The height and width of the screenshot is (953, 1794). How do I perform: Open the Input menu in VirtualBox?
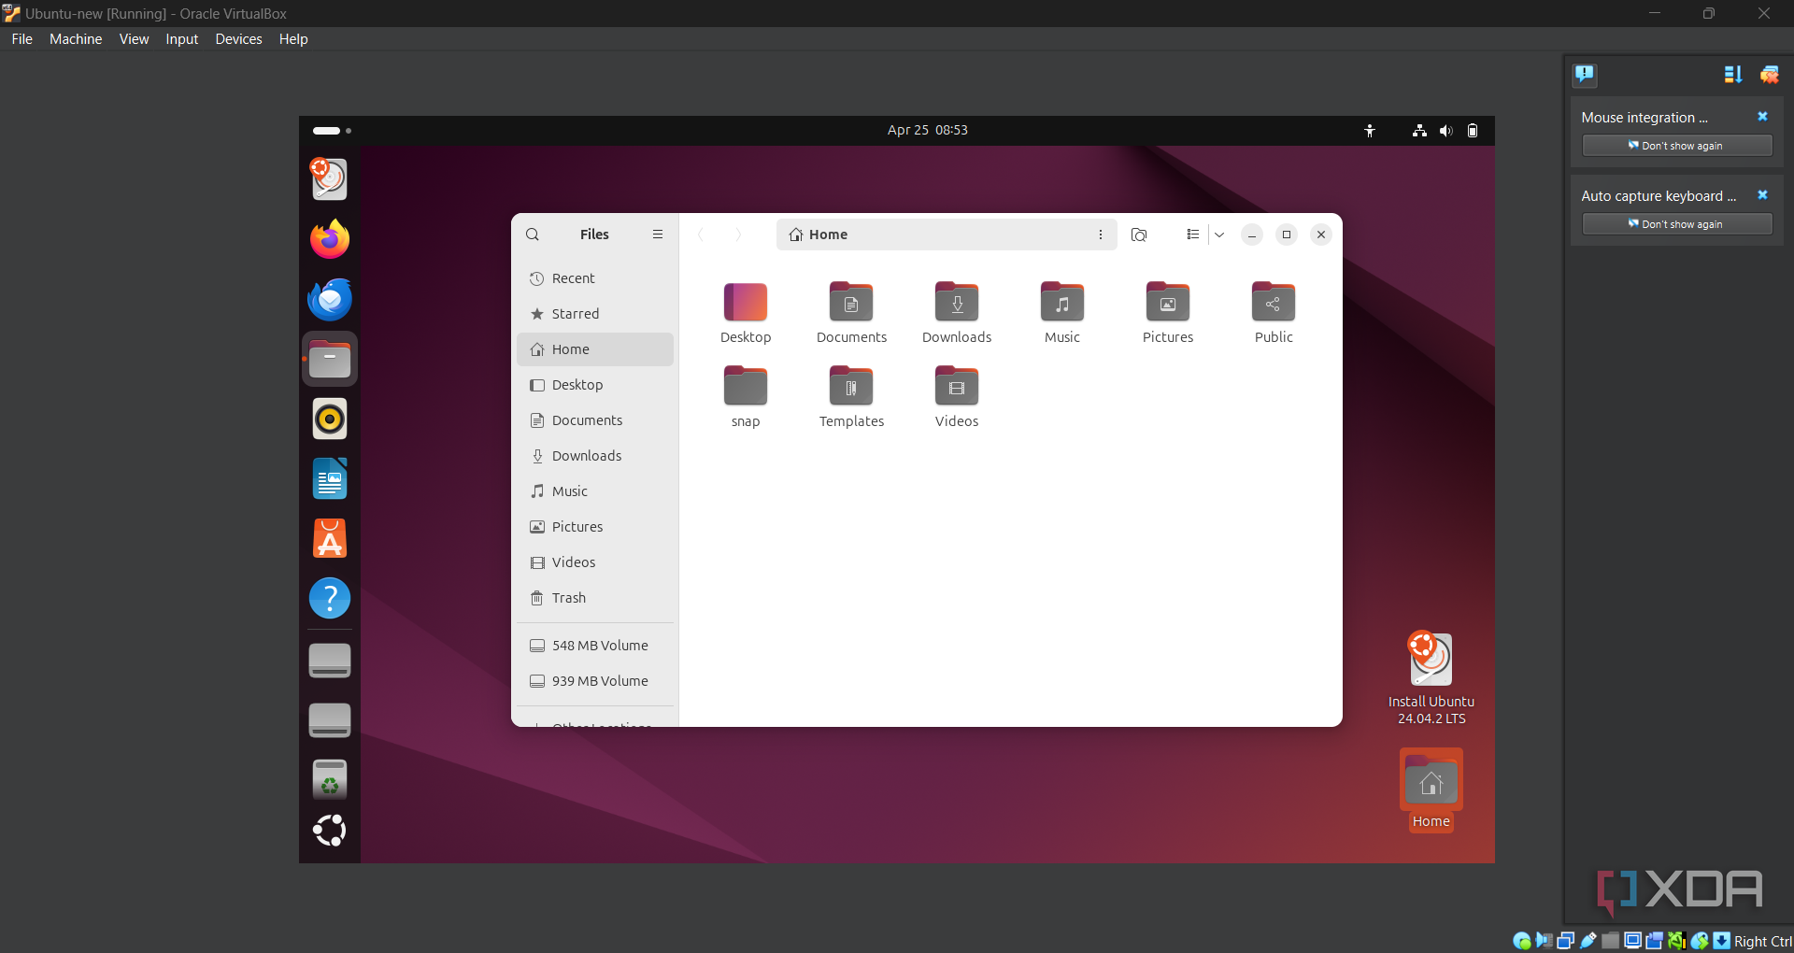(182, 39)
